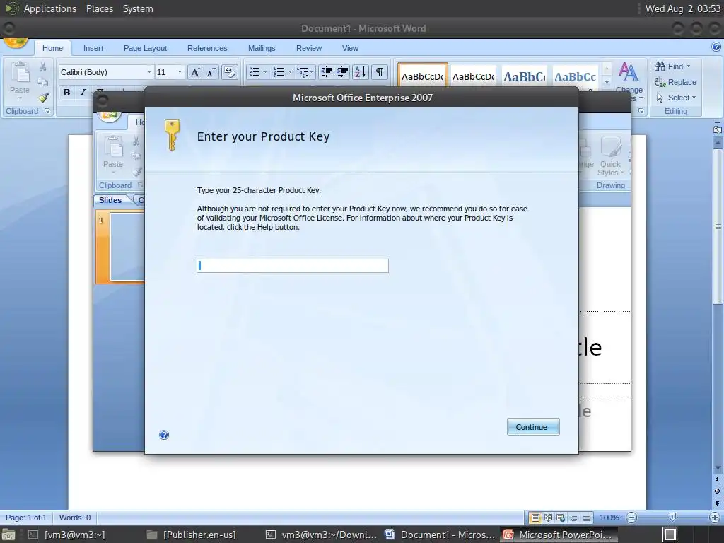Click the Change Styles icon
The height and width of the screenshot is (543, 724).
click(629, 72)
